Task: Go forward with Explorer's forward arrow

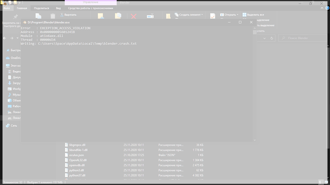Action: (12, 38)
